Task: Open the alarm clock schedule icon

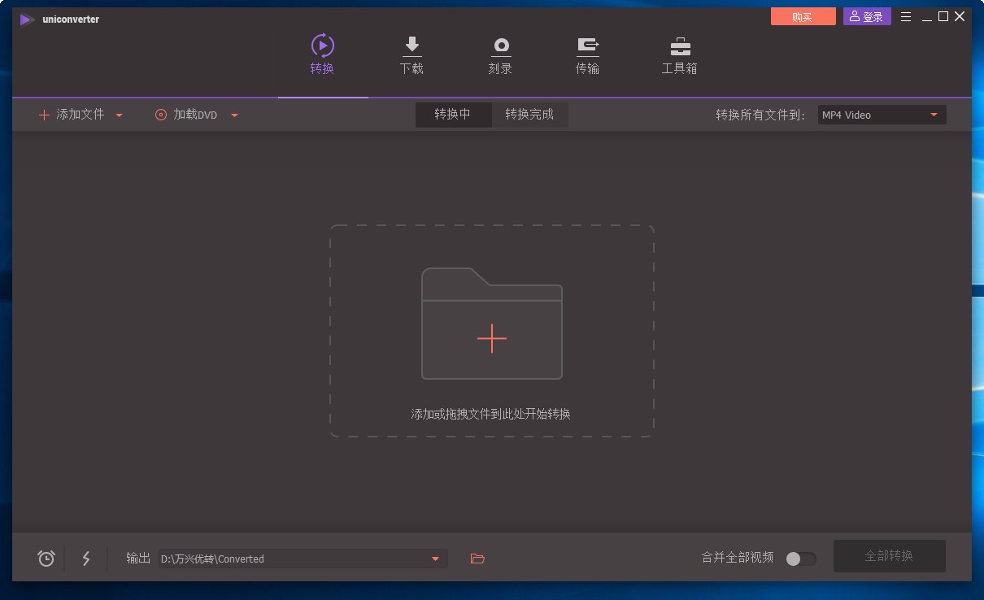Action: tap(46, 559)
